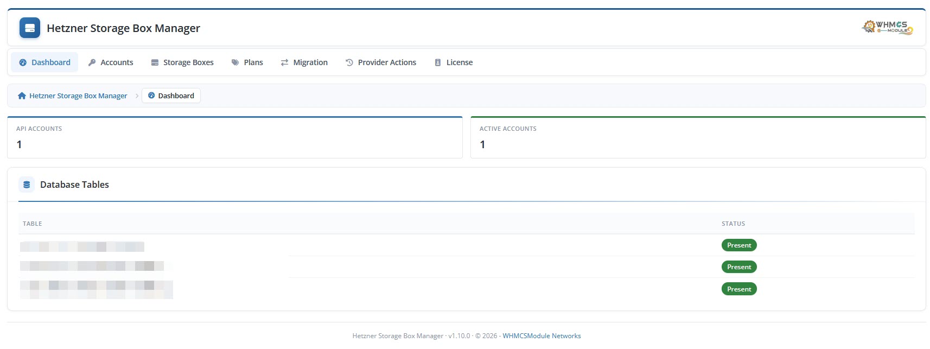Click the Plans tags icon
Screen dimensions: 930x349
click(235, 62)
